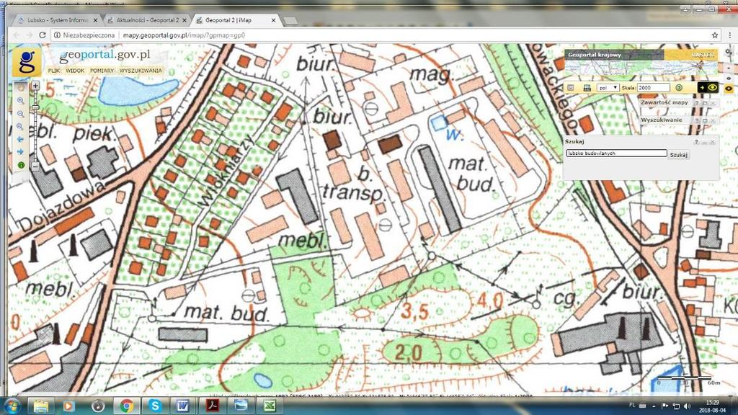Open help for Wyszukiwanie panel
The height and width of the screenshot is (415, 738).
pyautogui.click(x=697, y=121)
